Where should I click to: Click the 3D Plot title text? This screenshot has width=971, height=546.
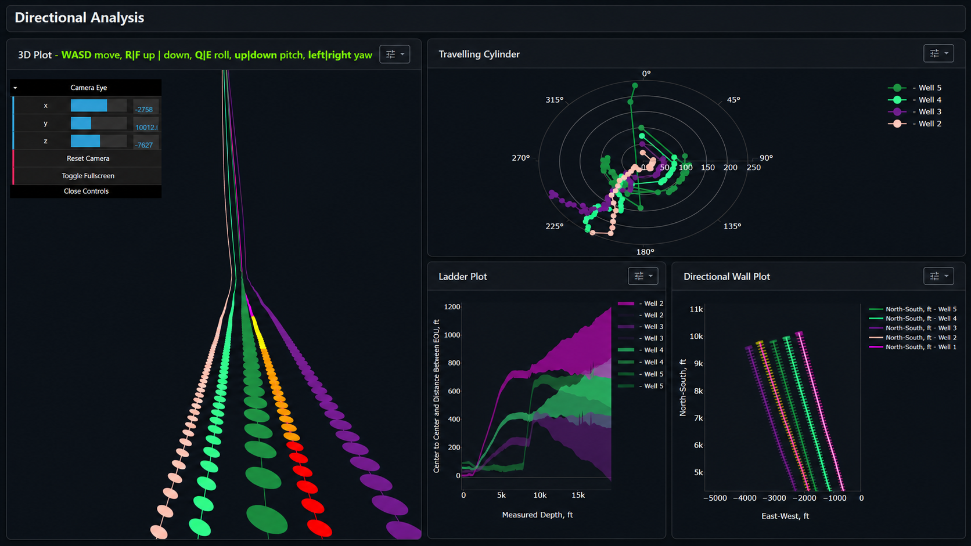tap(35, 55)
